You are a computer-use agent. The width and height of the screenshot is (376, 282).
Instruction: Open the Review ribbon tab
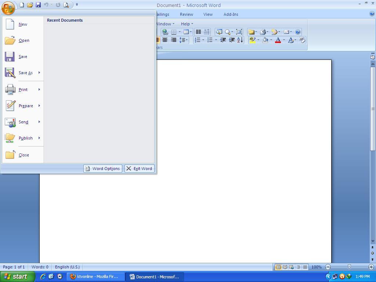tap(186, 14)
